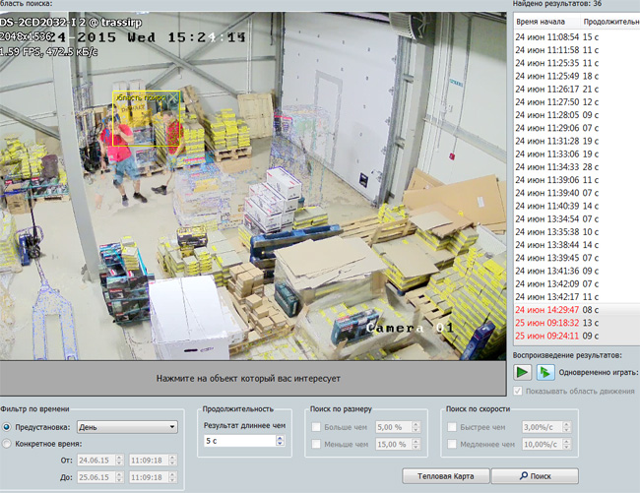Play all results simultaneously
Screen dimensions: 640x493
(x=544, y=372)
